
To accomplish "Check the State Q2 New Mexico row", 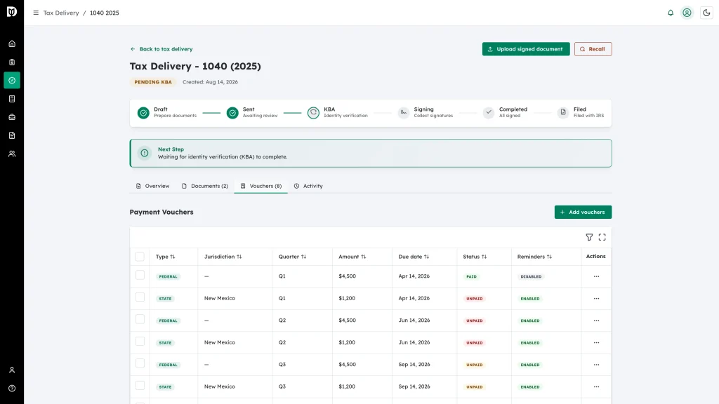I will (x=140, y=342).
